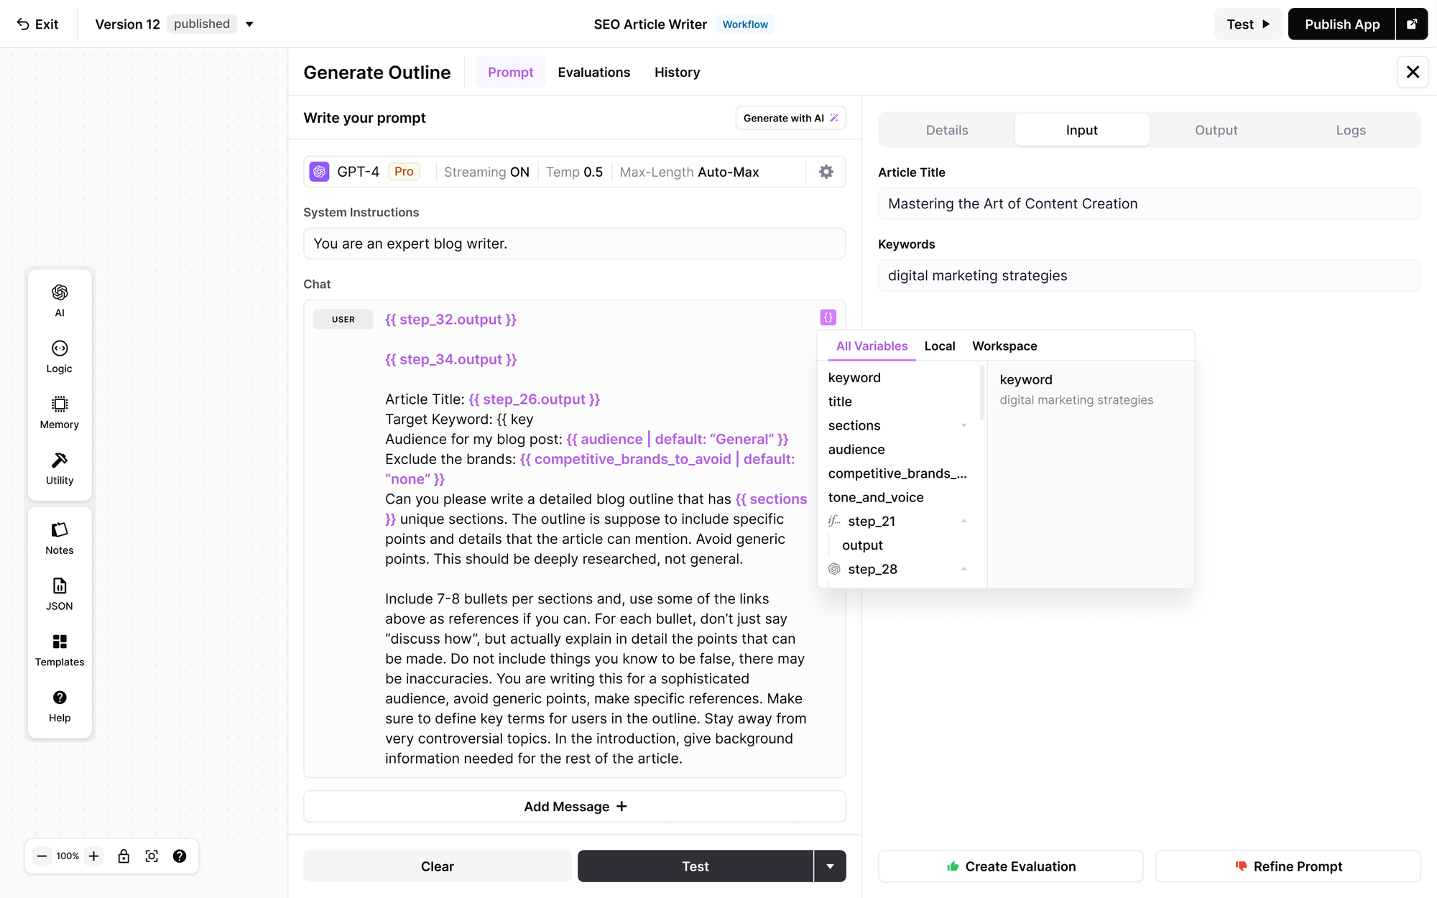The width and height of the screenshot is (1437, 898).
Task: Expand the sections variable
Action: [x=964, y=425]
